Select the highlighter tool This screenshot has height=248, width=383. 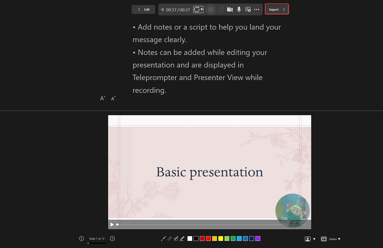click(x=182, y=238)
